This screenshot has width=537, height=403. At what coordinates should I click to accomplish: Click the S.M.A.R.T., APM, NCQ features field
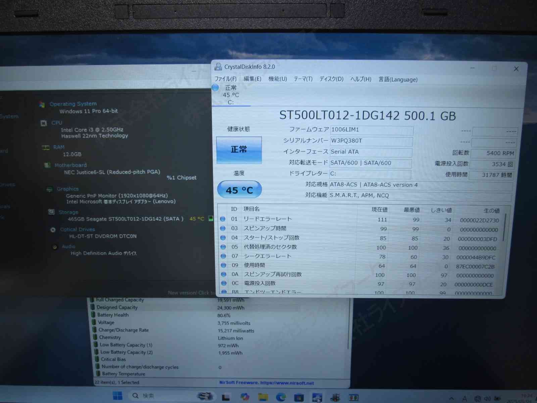420,196
